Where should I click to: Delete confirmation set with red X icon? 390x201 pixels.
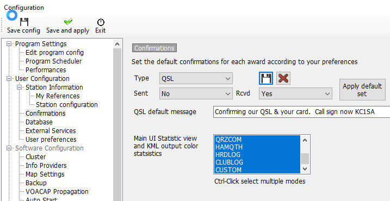pos(283,79)
